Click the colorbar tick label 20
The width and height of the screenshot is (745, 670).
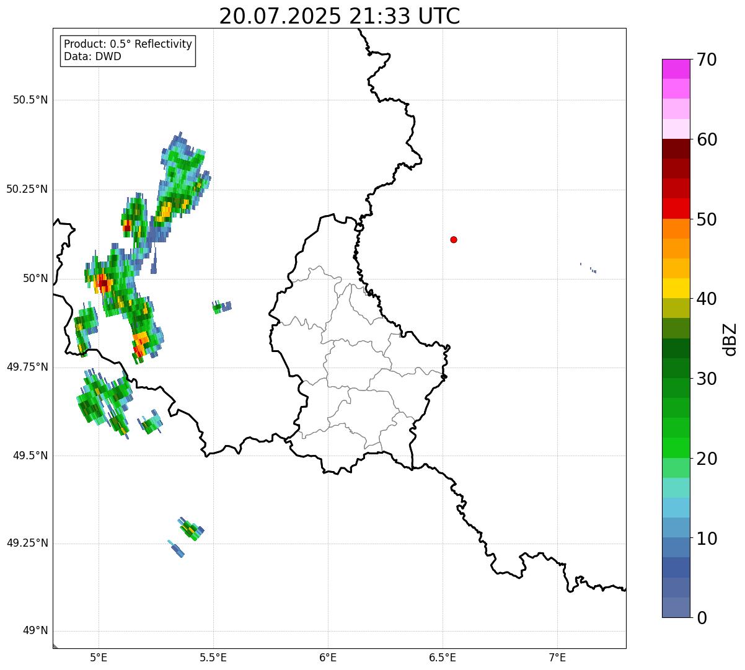pos(707,459)
